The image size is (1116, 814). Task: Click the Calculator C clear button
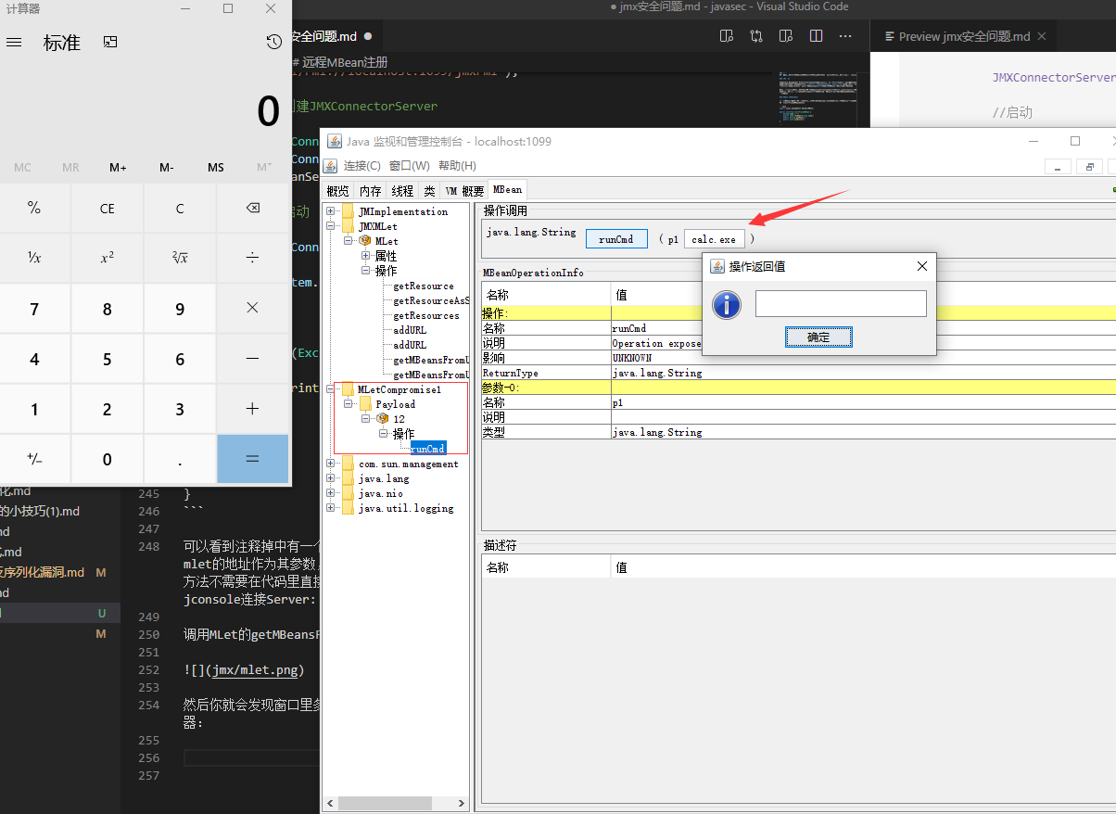[x=180, y=208]
